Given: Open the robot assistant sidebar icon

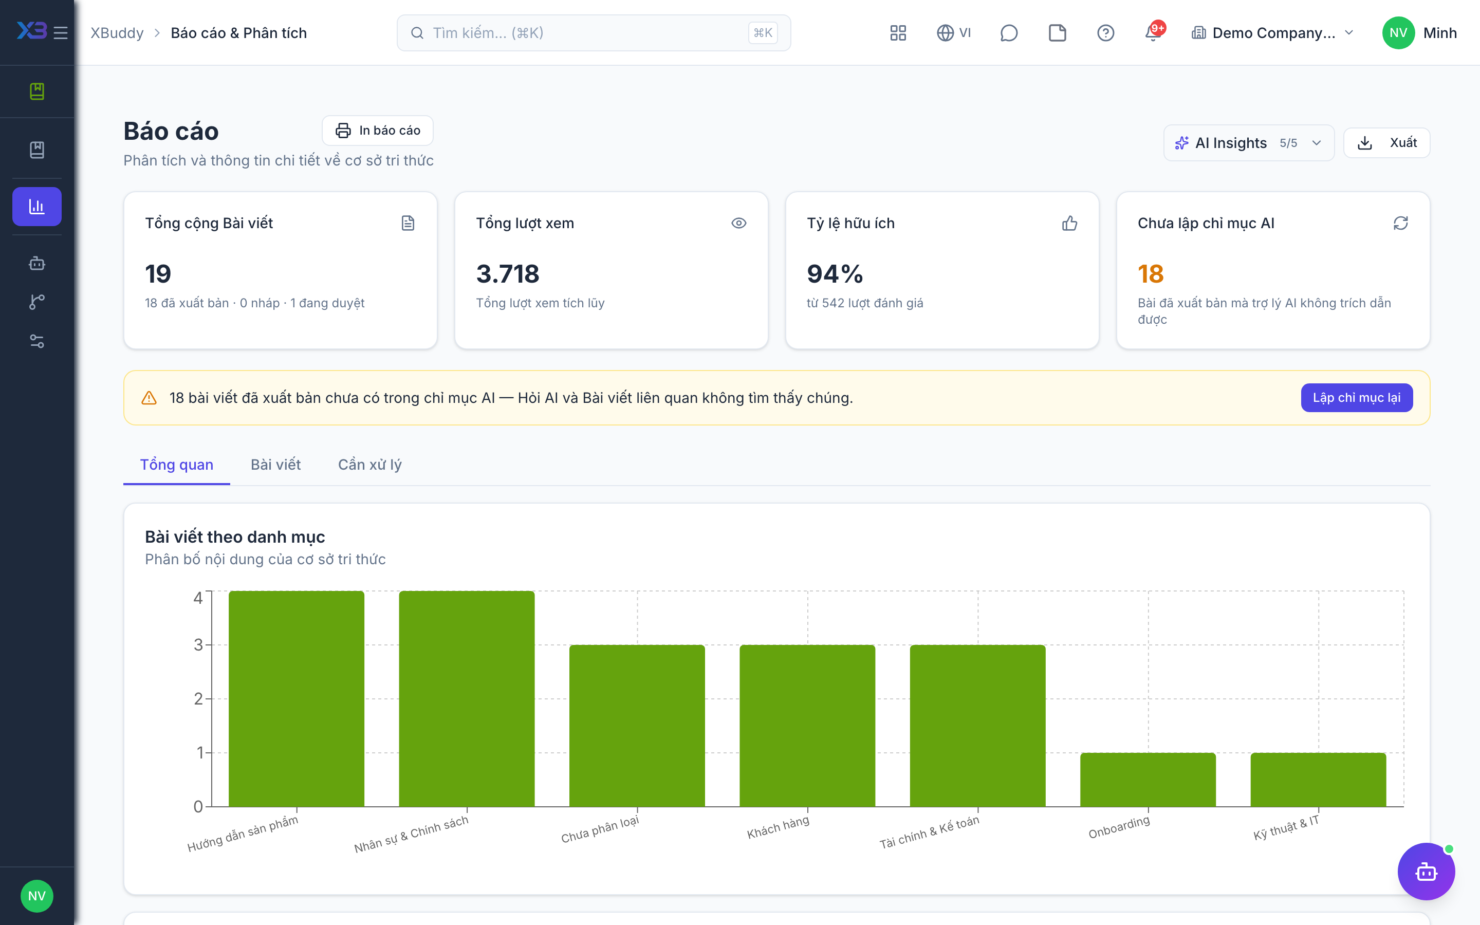Looking at the screenshot, I should [36, 263].
